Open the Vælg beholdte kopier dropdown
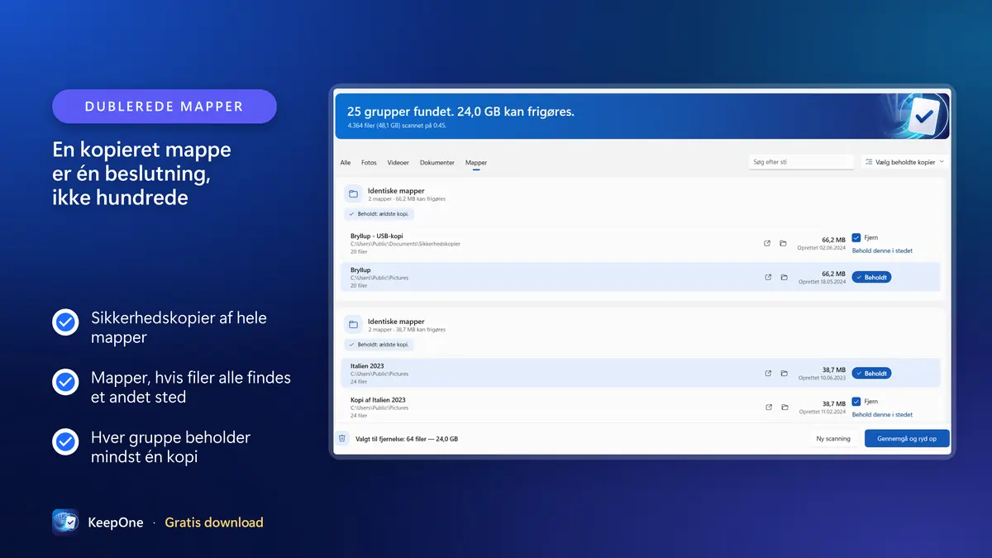This screenshot has width=992, height=558. point(904,162)
